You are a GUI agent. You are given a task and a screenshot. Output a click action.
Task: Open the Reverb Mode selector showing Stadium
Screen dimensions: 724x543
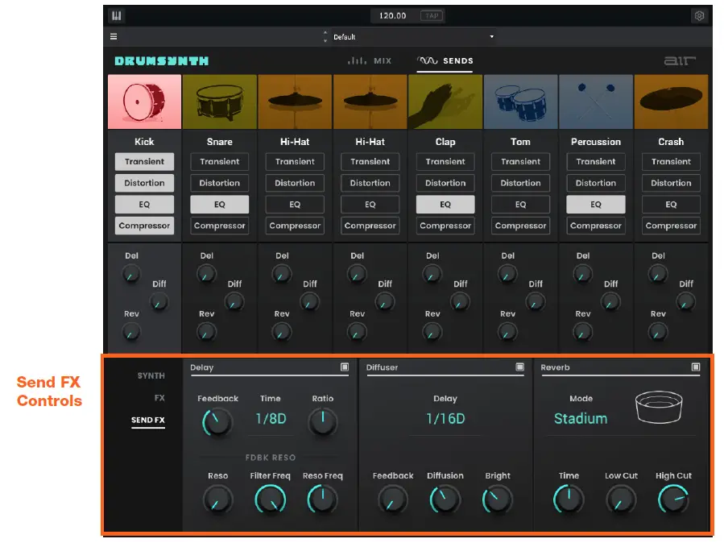(579, 419)
